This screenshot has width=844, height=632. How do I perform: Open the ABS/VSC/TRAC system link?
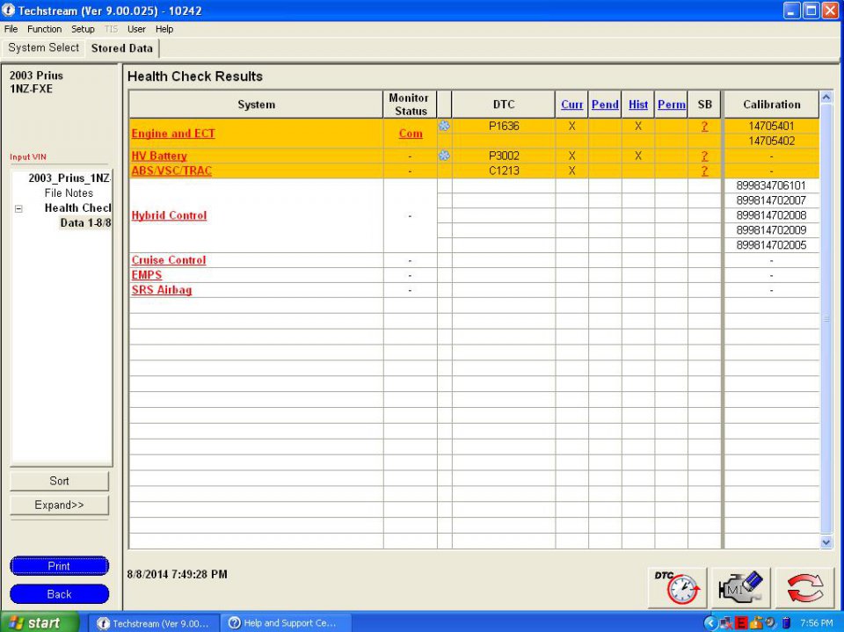tap(171, 171)
